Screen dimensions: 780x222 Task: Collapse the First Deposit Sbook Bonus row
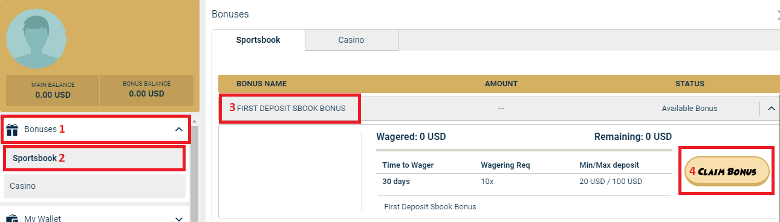[x=771, y=109]
